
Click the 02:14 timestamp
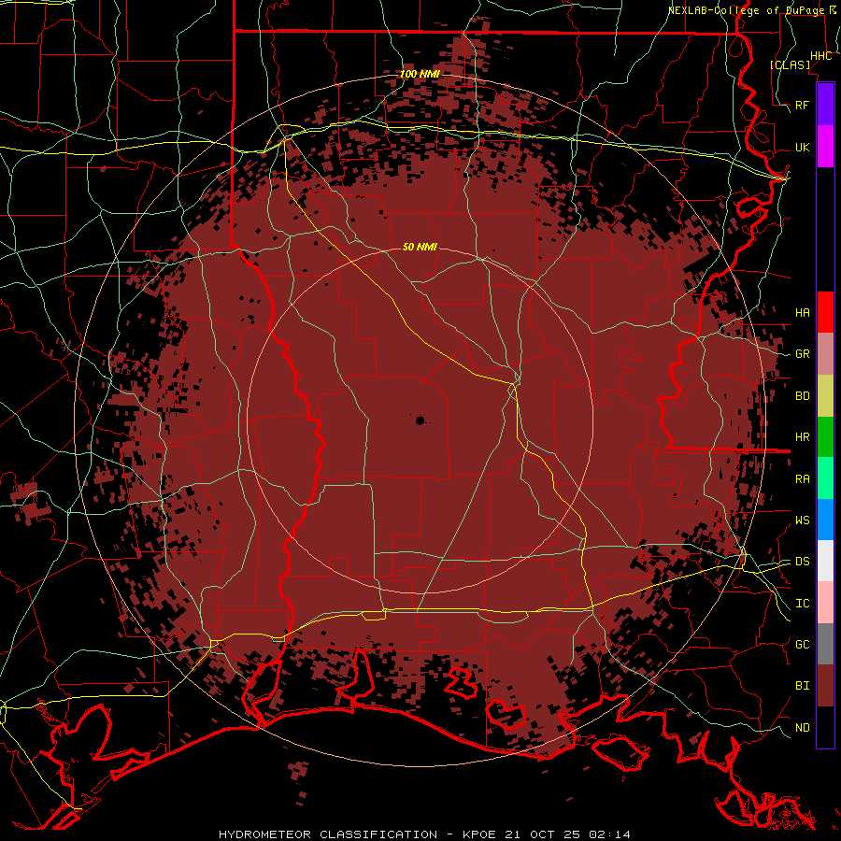(609, 834)
